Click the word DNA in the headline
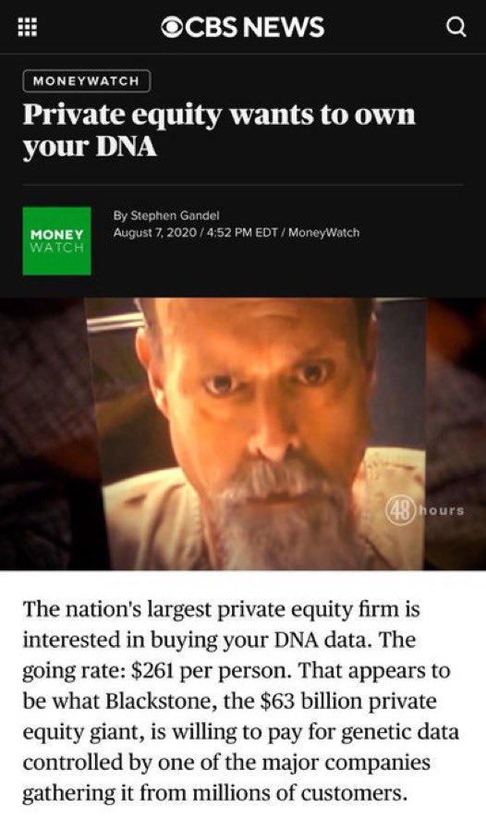486x831 pixels. tap(127, 145)
